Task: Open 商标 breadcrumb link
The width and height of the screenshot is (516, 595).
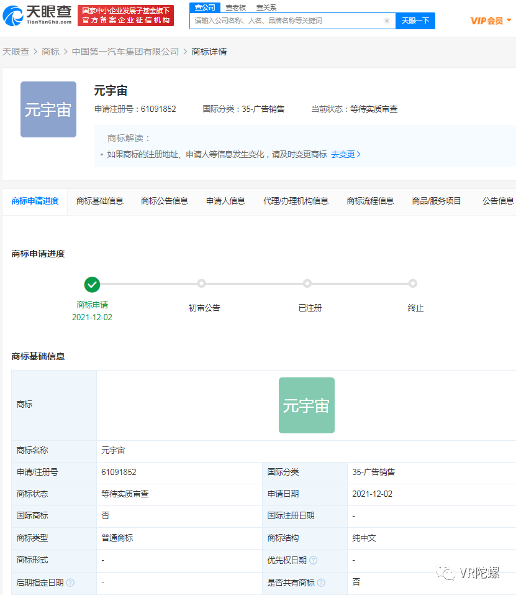Action: pyautogui.click(x=50, y=52)
